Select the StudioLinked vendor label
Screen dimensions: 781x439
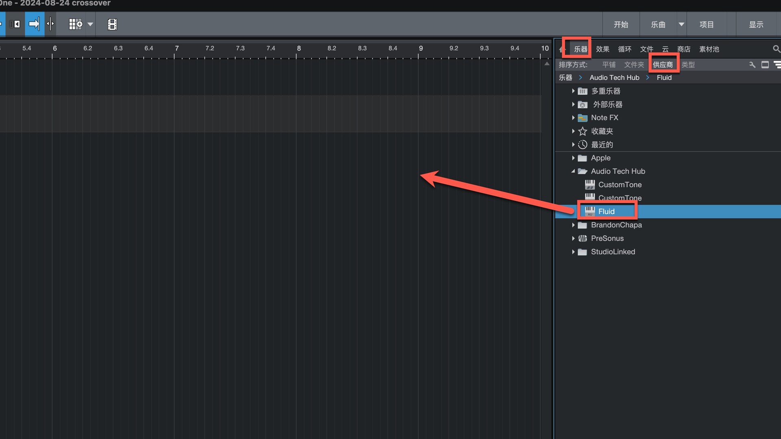613,252
